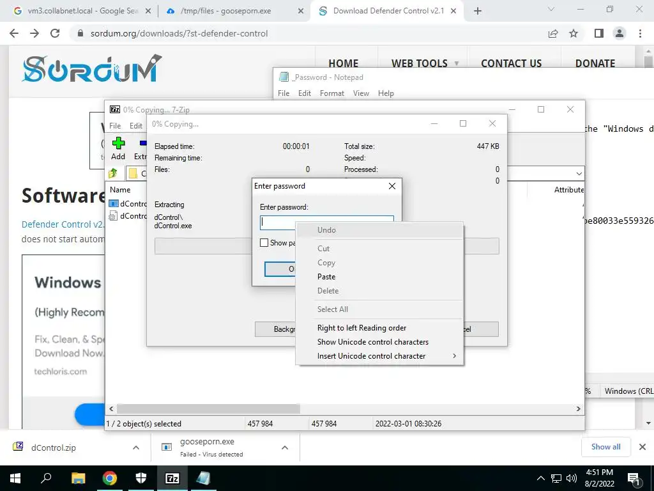This screenshot has height=491, width=654.
Task: Open Notepad Format menu
Action: click(x=332, y=93)
